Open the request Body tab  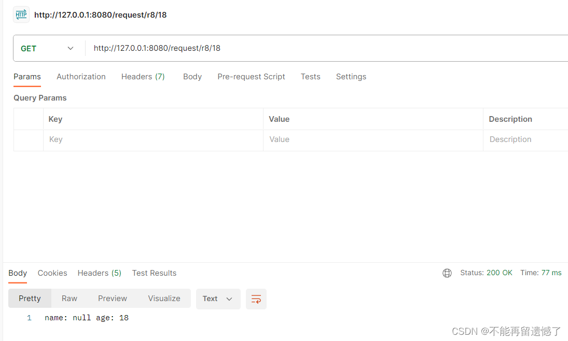(192, 77)
